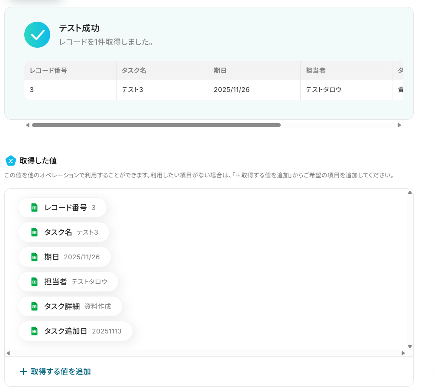Click the sheet icon on タスク名 chip

[x=35, y=232]
